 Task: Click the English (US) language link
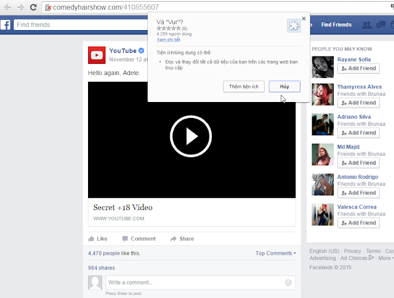(324, 251)
